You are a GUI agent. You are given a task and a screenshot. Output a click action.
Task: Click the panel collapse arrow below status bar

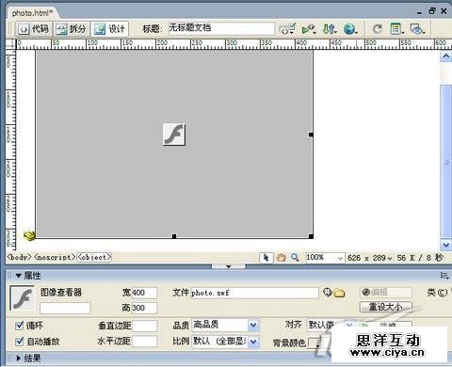click(x=229, y=266)
